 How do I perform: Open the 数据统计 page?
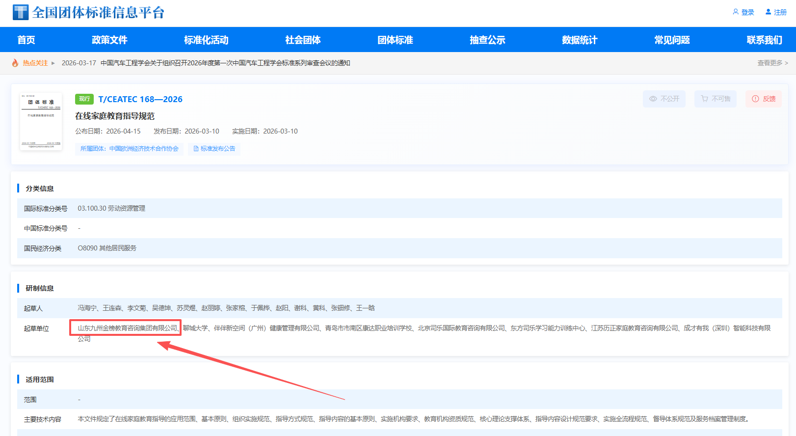580,40
